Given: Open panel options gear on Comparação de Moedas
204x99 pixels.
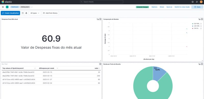Looking at the screenshot, I should click(x=202, y=19).
